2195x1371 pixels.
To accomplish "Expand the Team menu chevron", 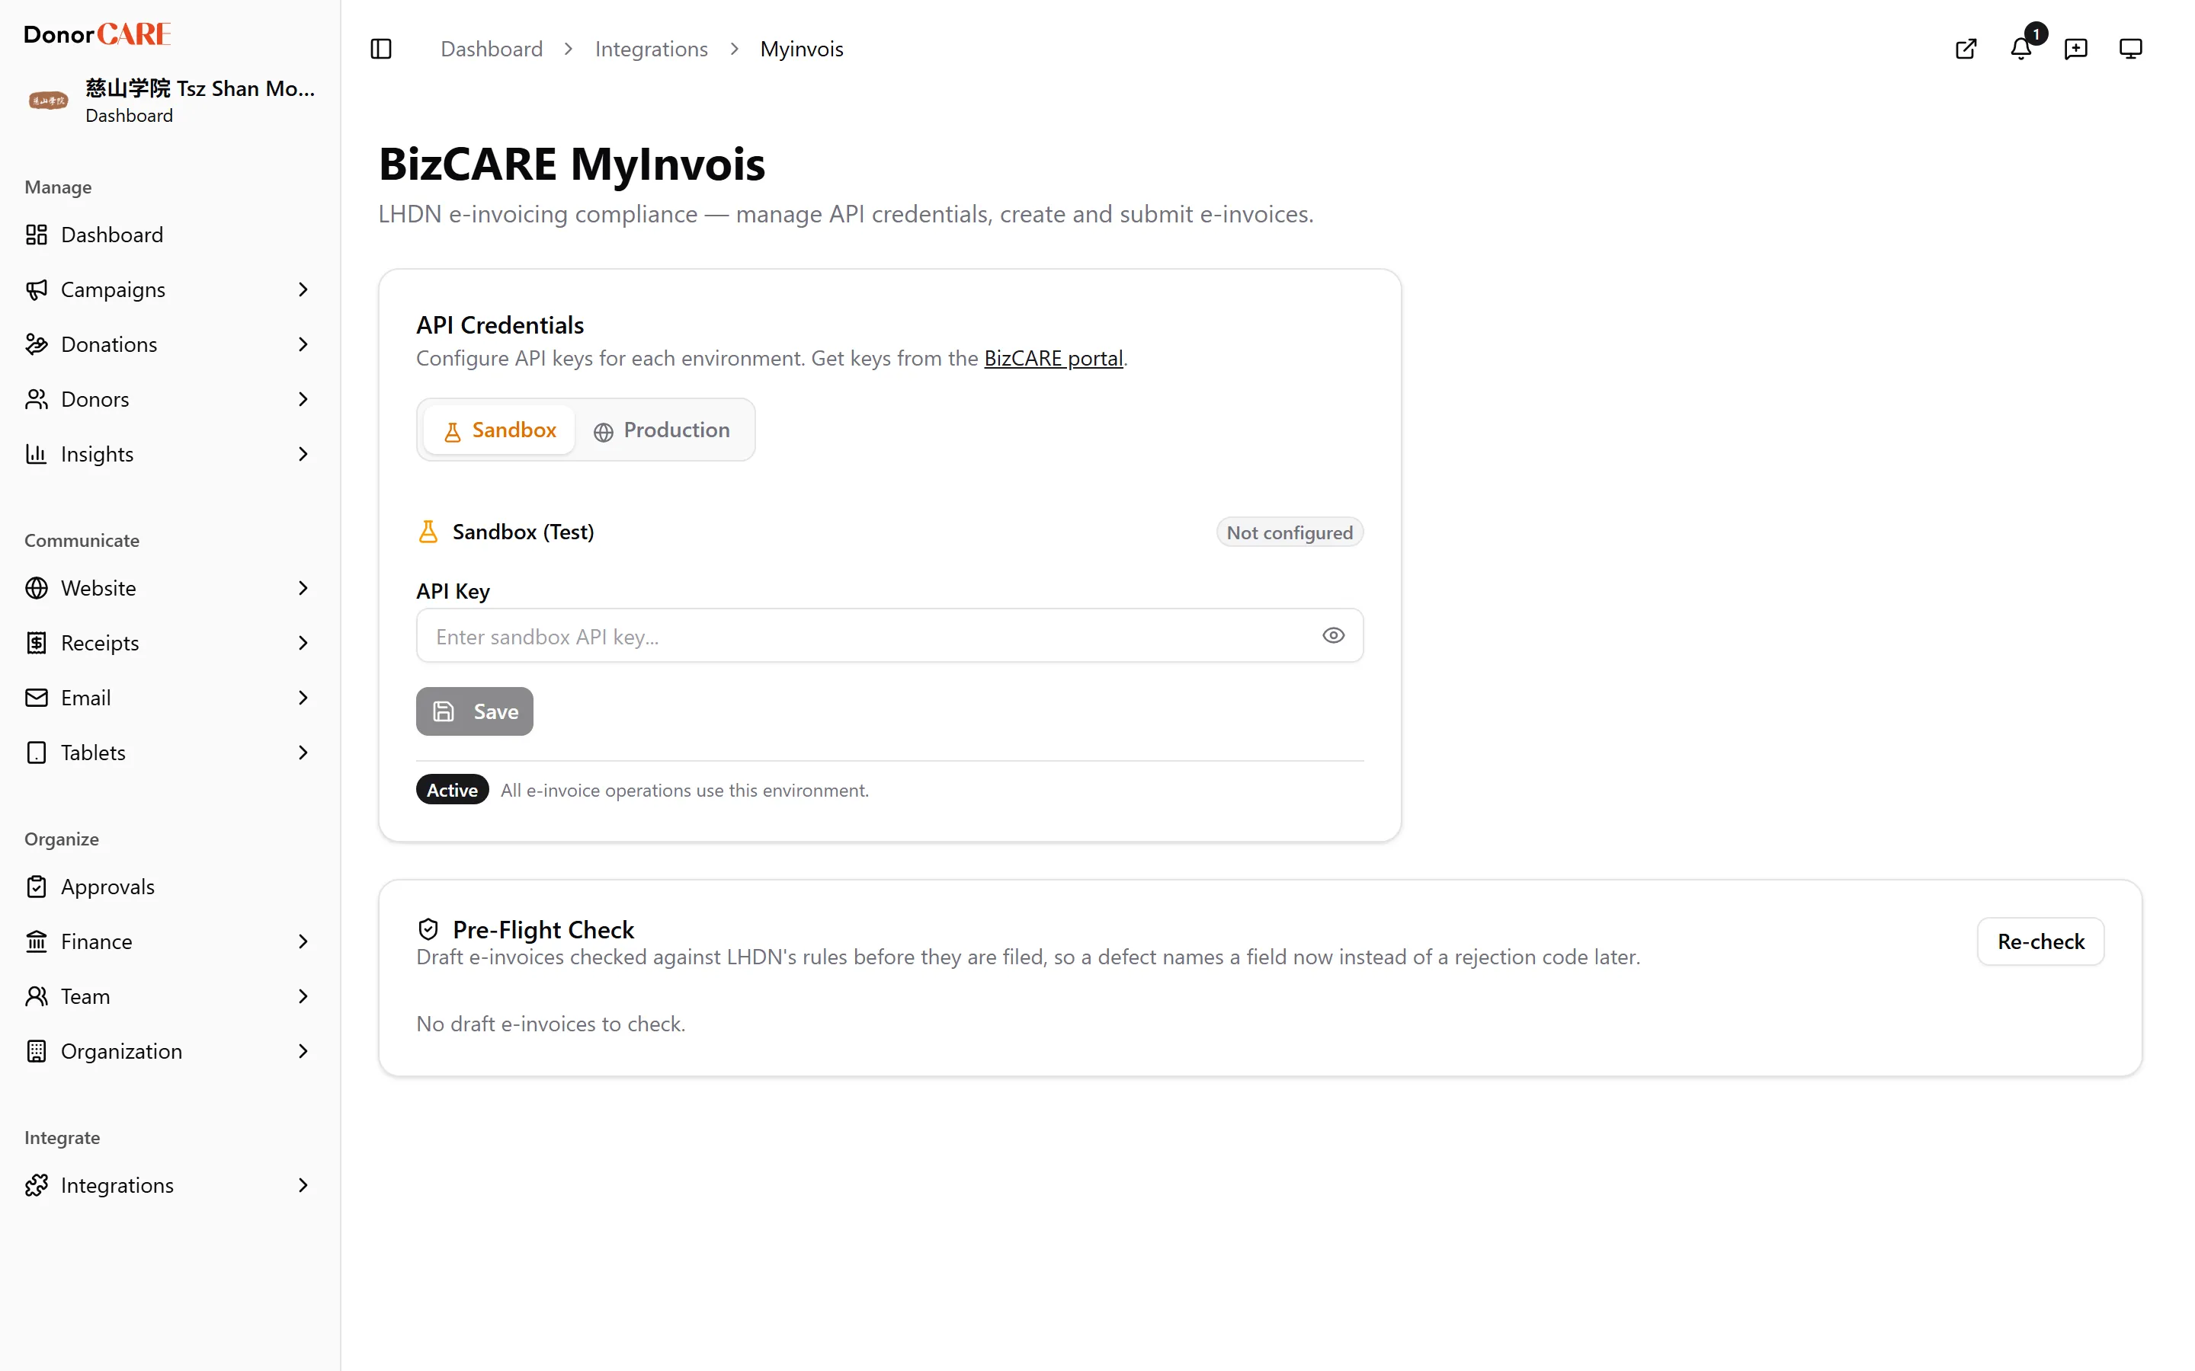I will [x=303, y=996].
